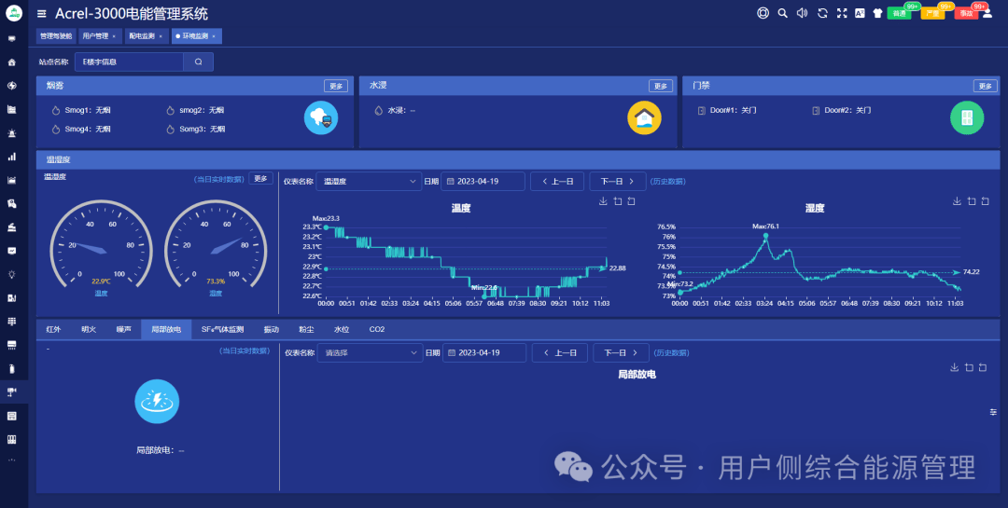Open the 局部放电 date picker
The image size is (1008, 508).
click(484, 353)
